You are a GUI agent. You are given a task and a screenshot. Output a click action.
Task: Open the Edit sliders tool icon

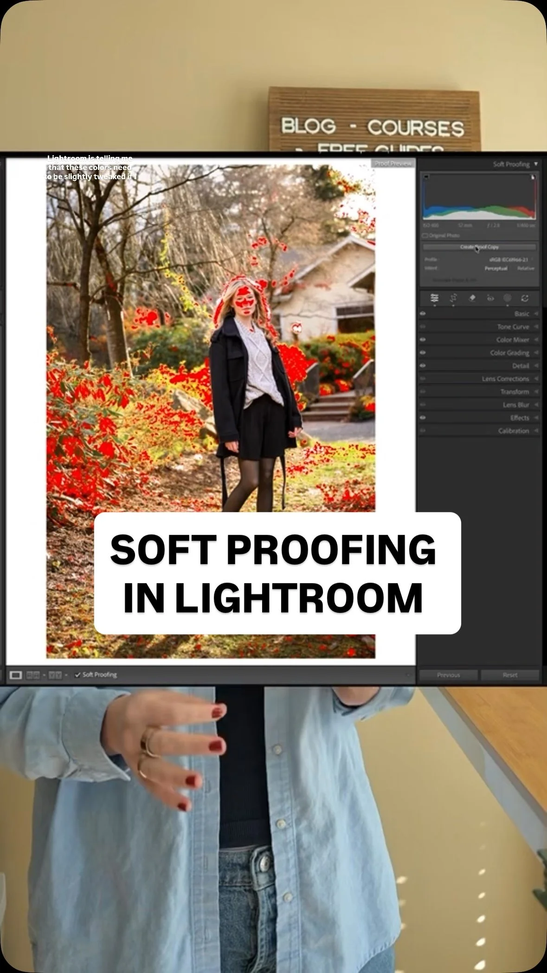click(434, 298)
